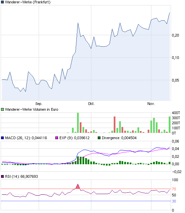
Task: Click the 'Divergence: 0,004504' label
Action: 119,138
